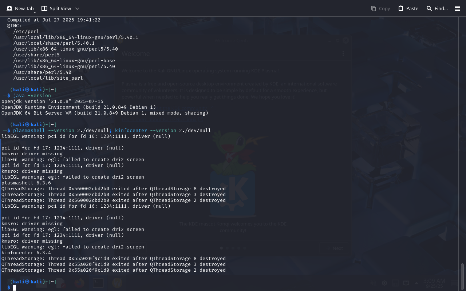Click the 'kinfocenter 6.3.4' output line
This screenshot has width=466, height=291.
(26, 253)
